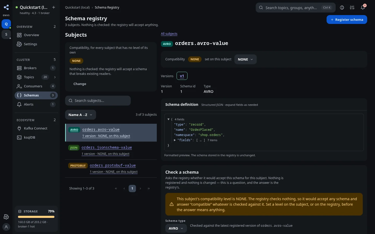Image resolution: width=375 pixels, height=234 pixels.
Task: Click the Quickstart (local) breadcrumb
Action: [77, 8]
